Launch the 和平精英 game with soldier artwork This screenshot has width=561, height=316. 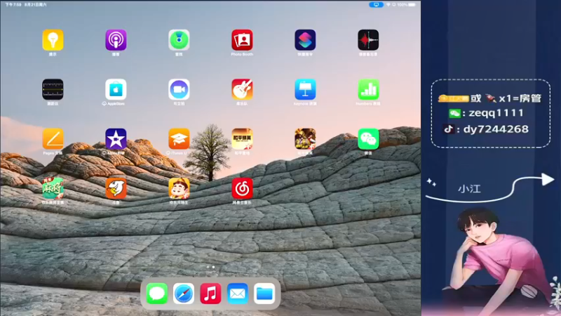[305, 138]
